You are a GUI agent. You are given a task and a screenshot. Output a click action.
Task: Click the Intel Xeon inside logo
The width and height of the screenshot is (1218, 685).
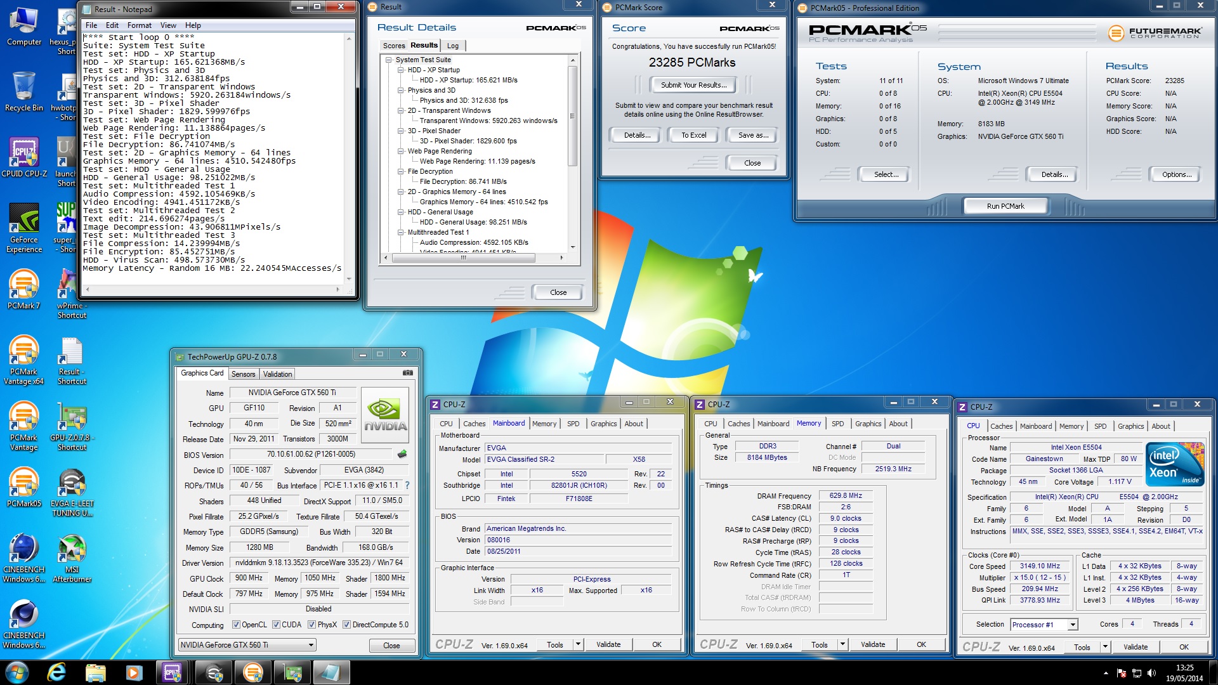pyautogui.click(x=1175, y=465)
